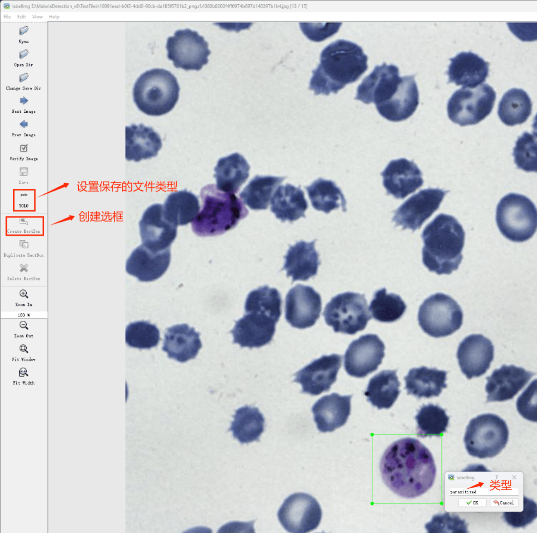Click the labelImg app icon in title bar

(x=7, y=6)
